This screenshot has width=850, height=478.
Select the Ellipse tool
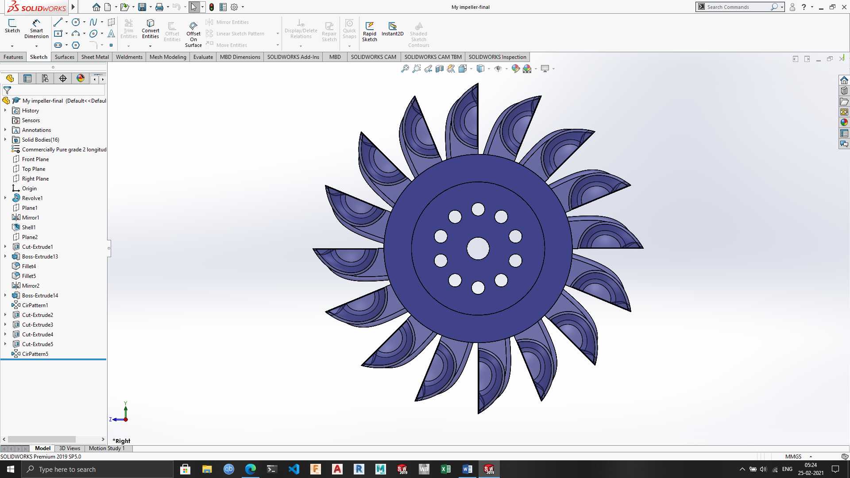point(93,34)
